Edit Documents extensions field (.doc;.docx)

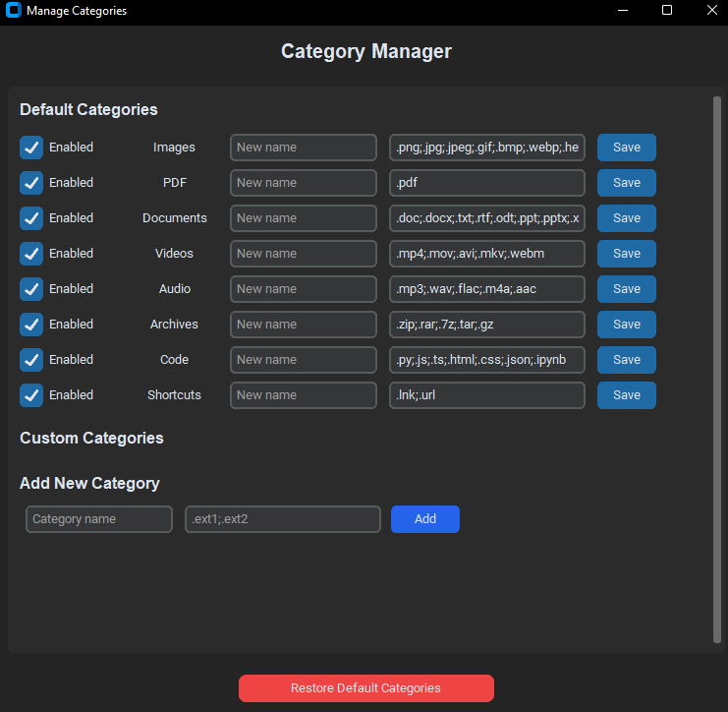coord(487,218)
